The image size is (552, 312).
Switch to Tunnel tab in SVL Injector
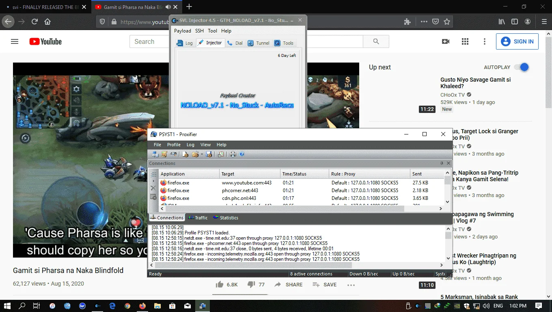point(259,43)
